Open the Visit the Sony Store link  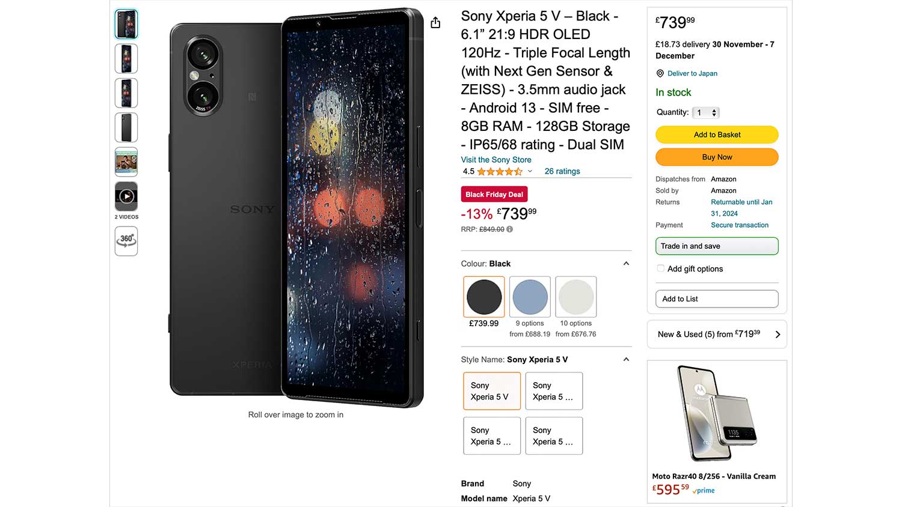(x=496, y=160)
